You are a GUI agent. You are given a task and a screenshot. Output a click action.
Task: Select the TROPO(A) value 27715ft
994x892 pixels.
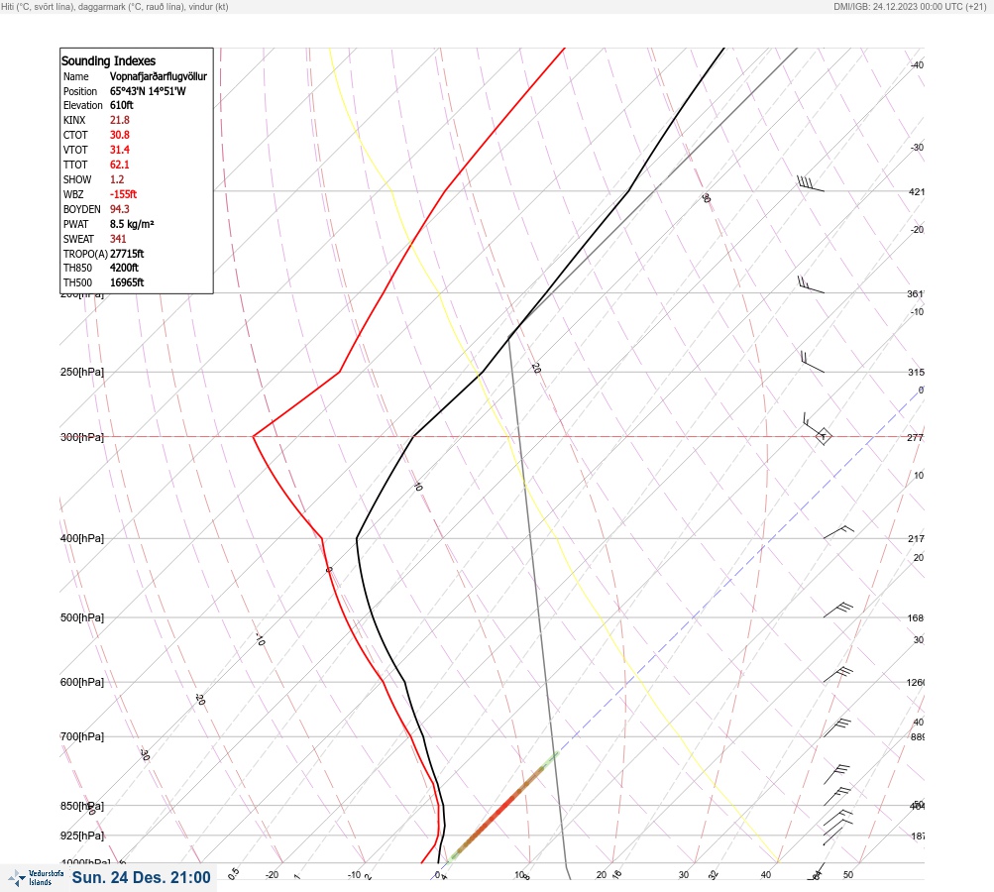click(x=127, y=254)
